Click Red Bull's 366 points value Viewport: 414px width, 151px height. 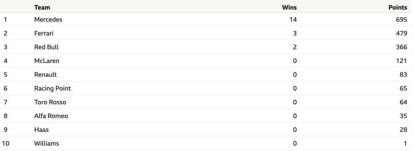(x=401, y=47)
